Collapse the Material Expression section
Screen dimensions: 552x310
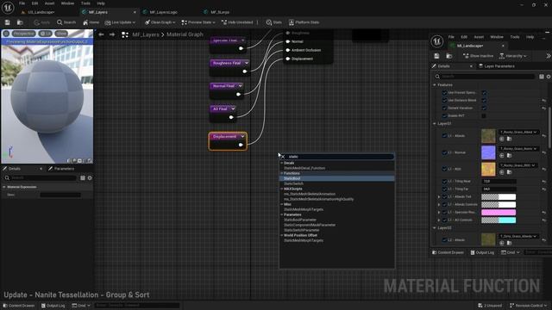point(3,188)
